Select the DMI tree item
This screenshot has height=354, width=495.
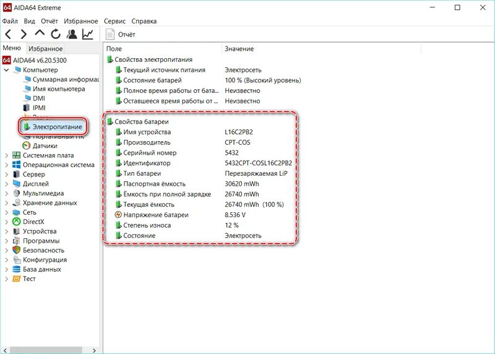[39, 98]
